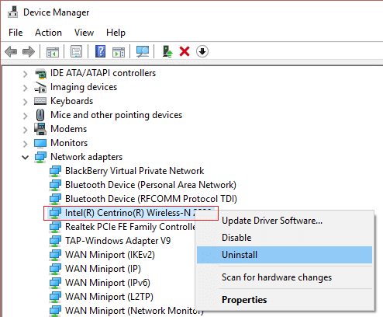Expand the IDE ATA/ATAPI controllers node
Viewport: 383px width, 317px height.
tap(25, 74)
